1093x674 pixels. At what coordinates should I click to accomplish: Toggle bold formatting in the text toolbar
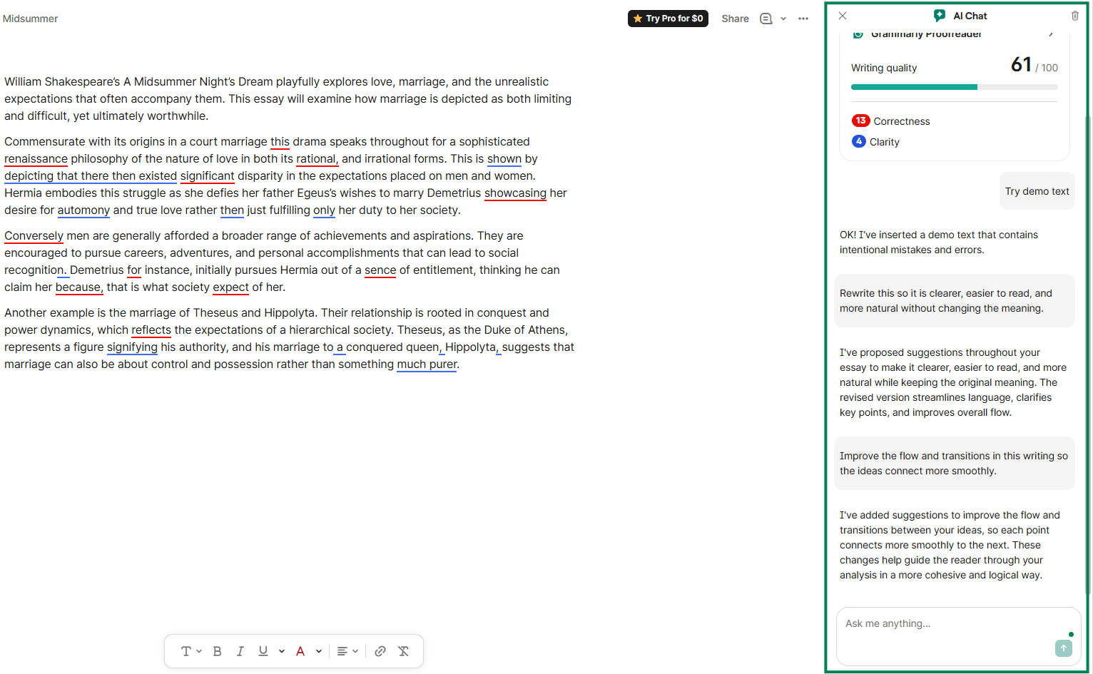217,650
